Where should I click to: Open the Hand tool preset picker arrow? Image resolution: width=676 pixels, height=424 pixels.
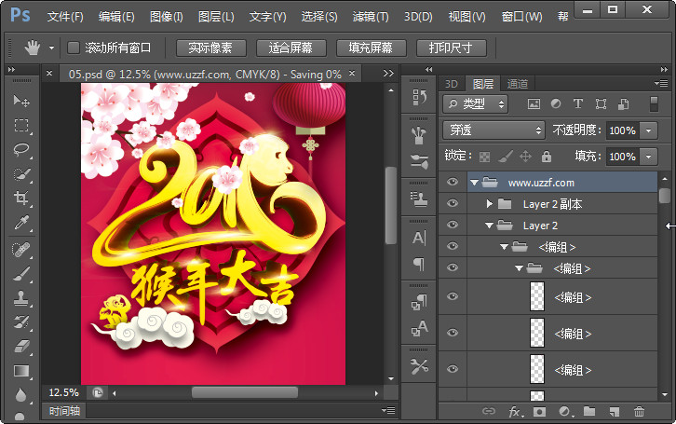52,48
